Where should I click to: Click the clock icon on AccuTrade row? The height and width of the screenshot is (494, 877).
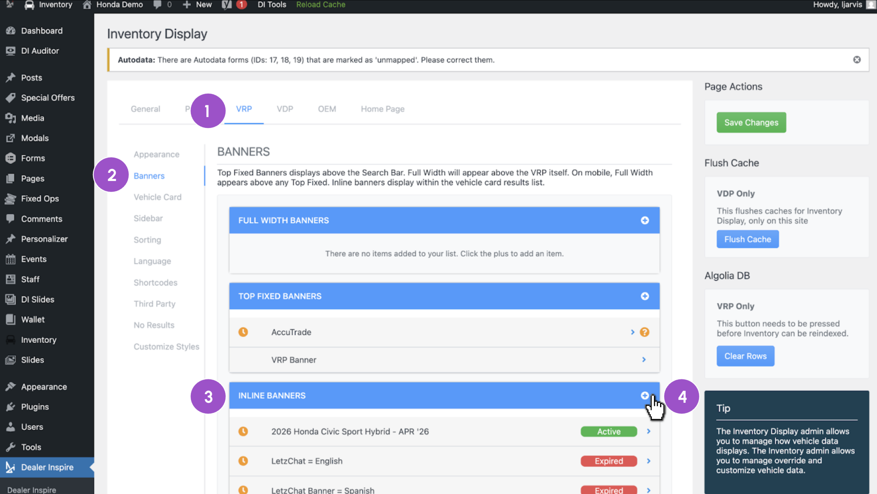pos(243,332)
